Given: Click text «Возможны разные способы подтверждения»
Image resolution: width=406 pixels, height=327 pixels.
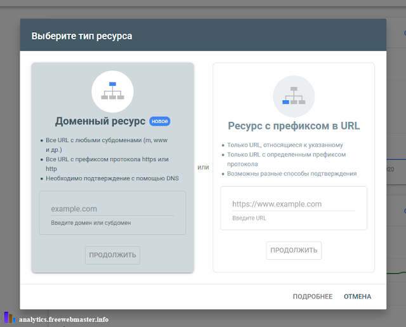Looking at the screenshot, I should tap(292, 173).
